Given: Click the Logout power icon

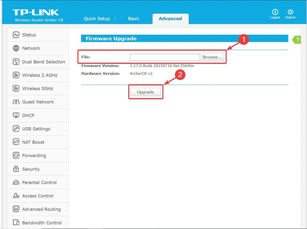Looking at the screenshot, I should click(275, 12).
